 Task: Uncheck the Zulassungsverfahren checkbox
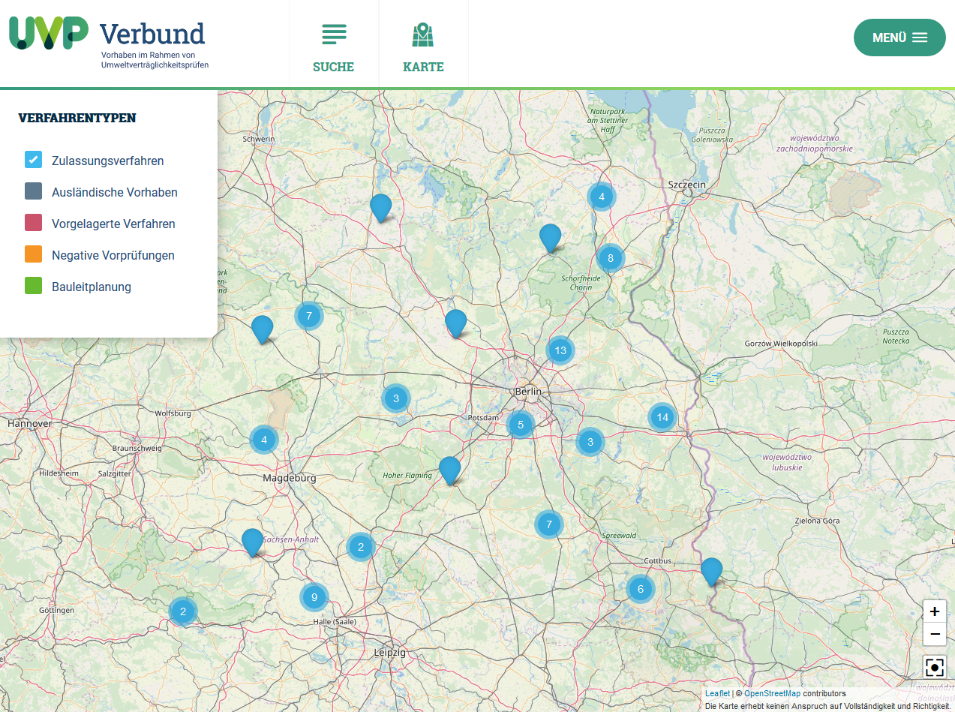(x=33, y=160)
